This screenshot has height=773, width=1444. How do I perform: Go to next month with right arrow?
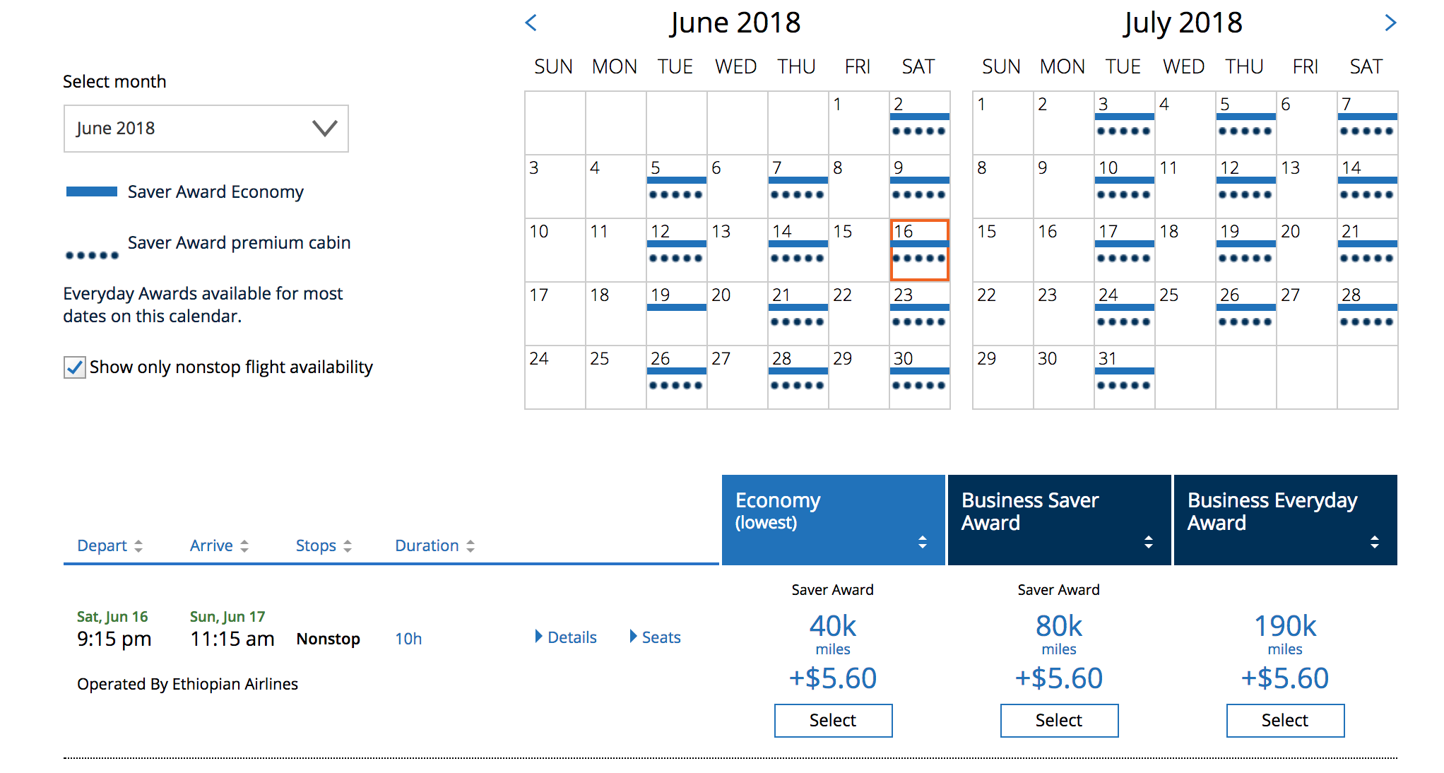point(1390,23)
